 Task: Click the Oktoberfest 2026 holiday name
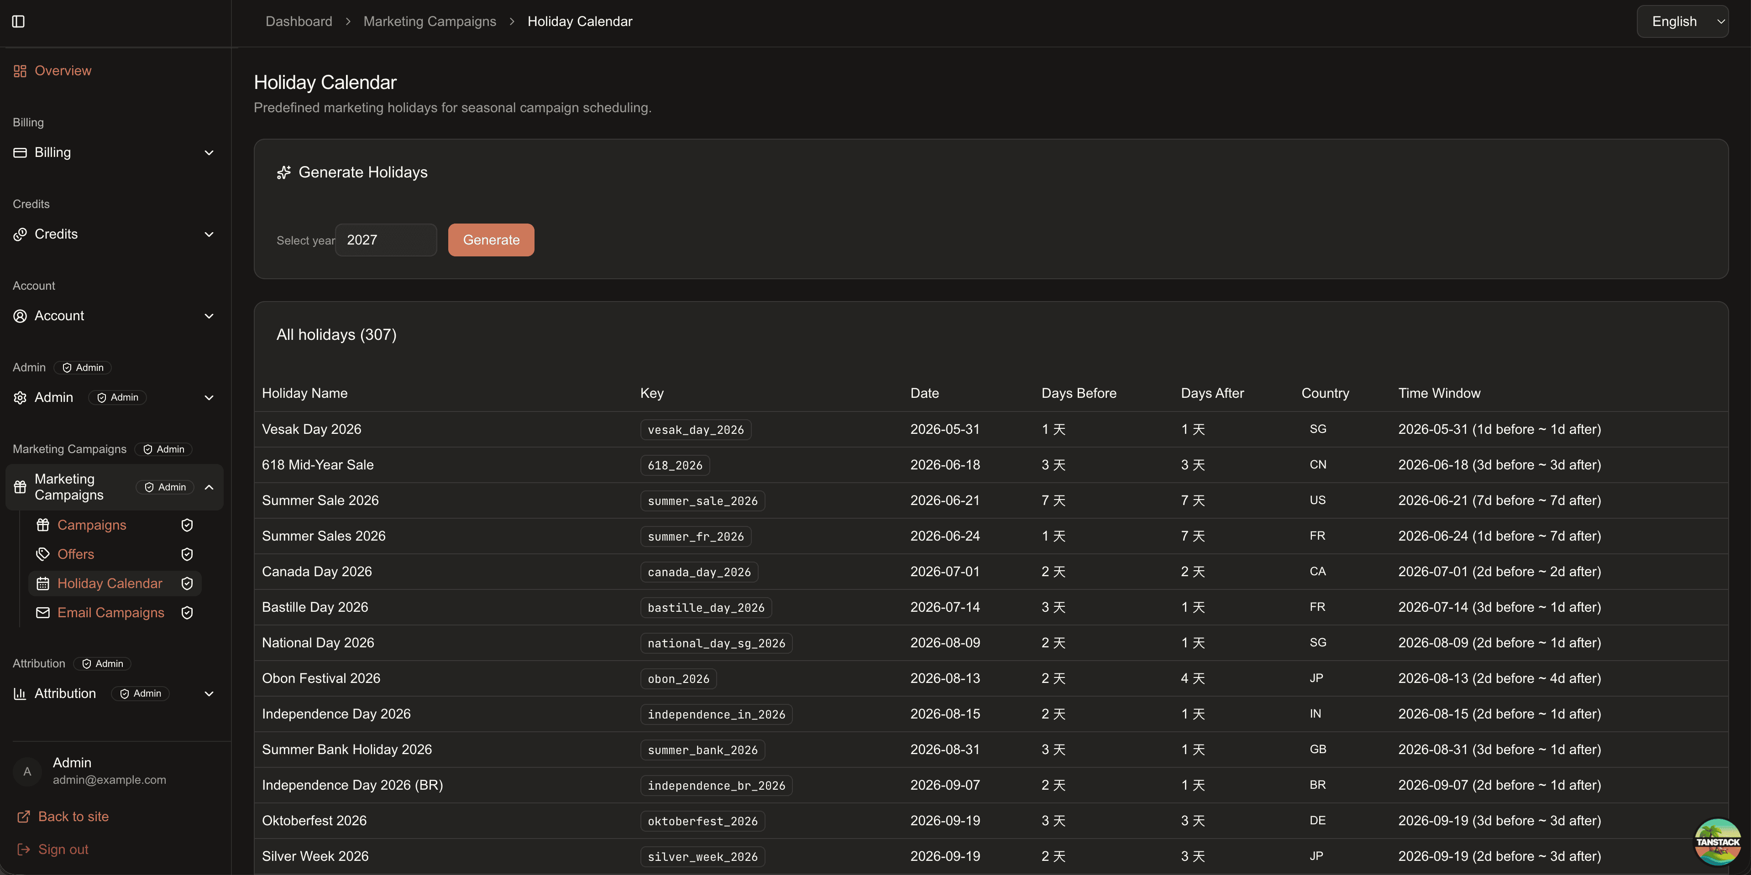pyautogui.click(x=314, y=821)
